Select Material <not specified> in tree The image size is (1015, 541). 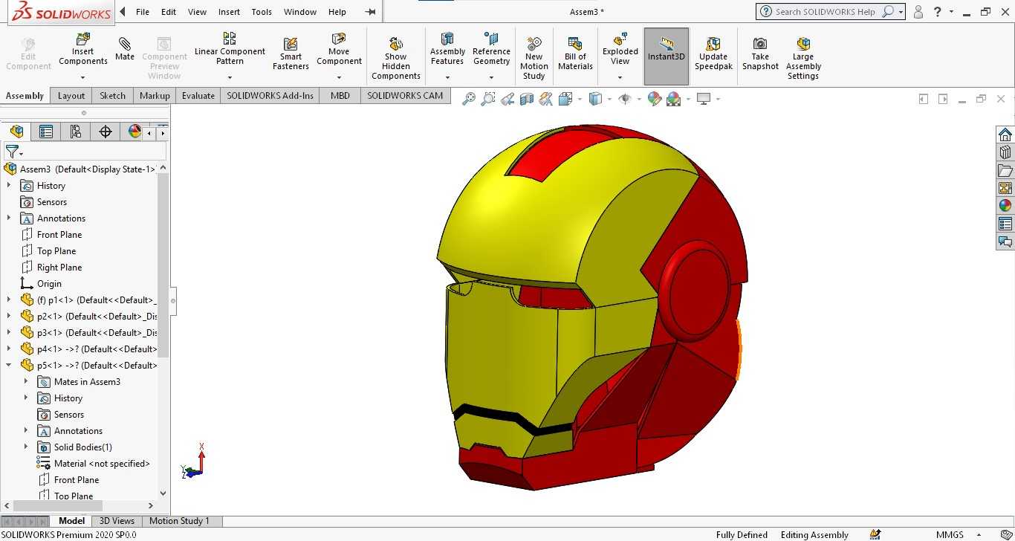click(x=102, y=464)
